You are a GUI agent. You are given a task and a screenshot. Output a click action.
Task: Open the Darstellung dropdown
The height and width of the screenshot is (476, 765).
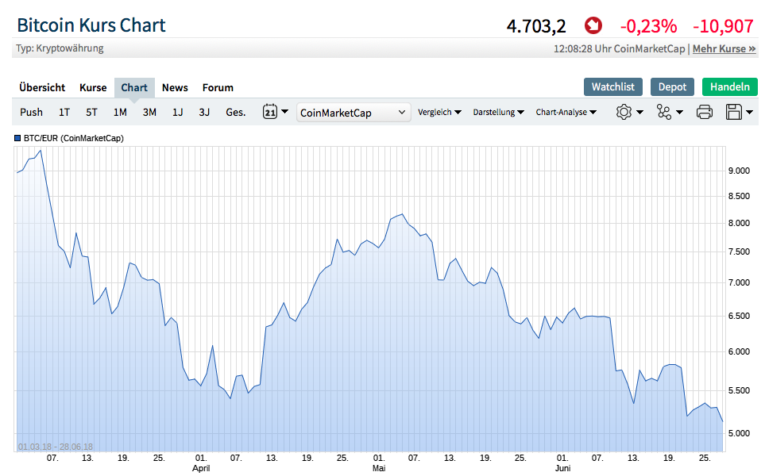point(498,112)
